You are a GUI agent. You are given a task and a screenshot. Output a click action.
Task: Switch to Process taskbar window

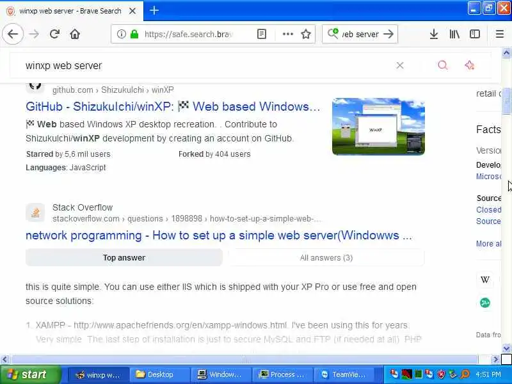coord(282,374)
